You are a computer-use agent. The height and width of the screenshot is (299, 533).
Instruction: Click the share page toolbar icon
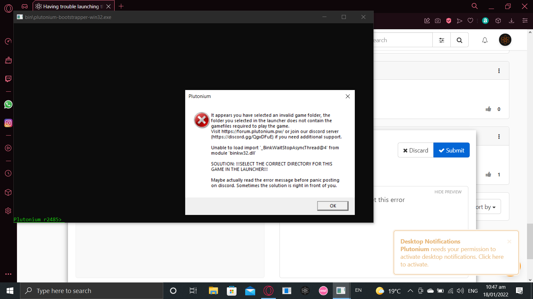[427, 21]
